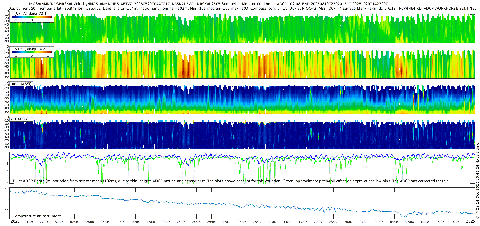Viewport: 480px width, 226px height.
Task: Select the 23/06 date tick label
Action: [x=181, y=222]
